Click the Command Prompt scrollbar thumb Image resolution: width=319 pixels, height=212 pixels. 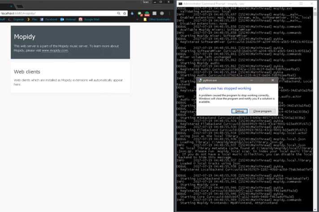[x=315, y=14]
